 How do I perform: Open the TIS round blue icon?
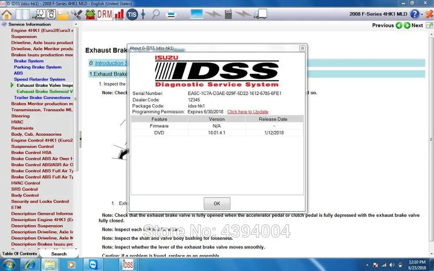(x=132, y=14)
